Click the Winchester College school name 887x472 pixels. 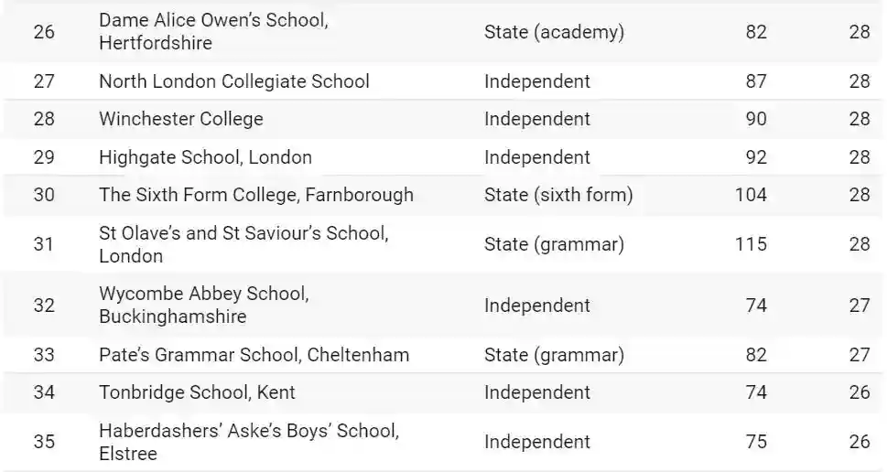point(181,119)
